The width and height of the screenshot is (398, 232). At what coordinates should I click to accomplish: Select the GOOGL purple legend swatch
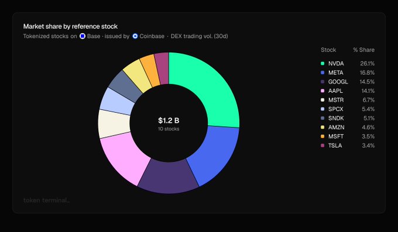click(x=322, y=82)
